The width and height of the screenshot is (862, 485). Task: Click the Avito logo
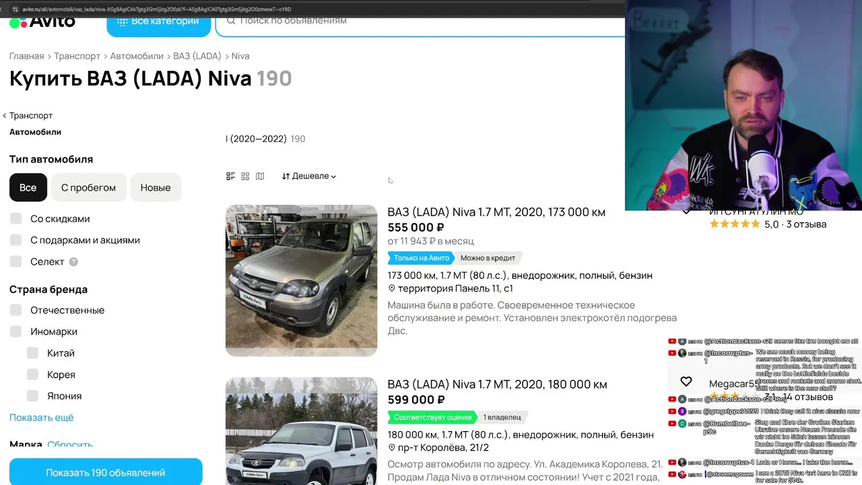coord(42,22)
